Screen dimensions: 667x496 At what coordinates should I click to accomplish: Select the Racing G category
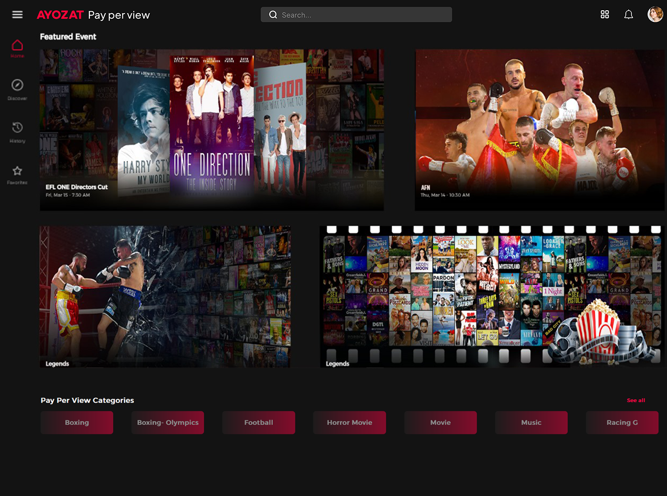(622, 423)
